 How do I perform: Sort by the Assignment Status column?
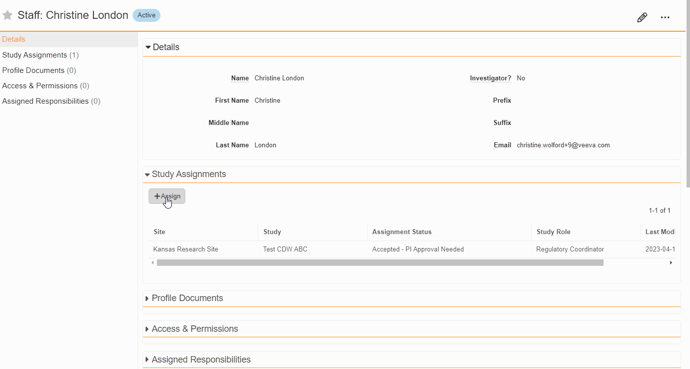pos(402,232)
